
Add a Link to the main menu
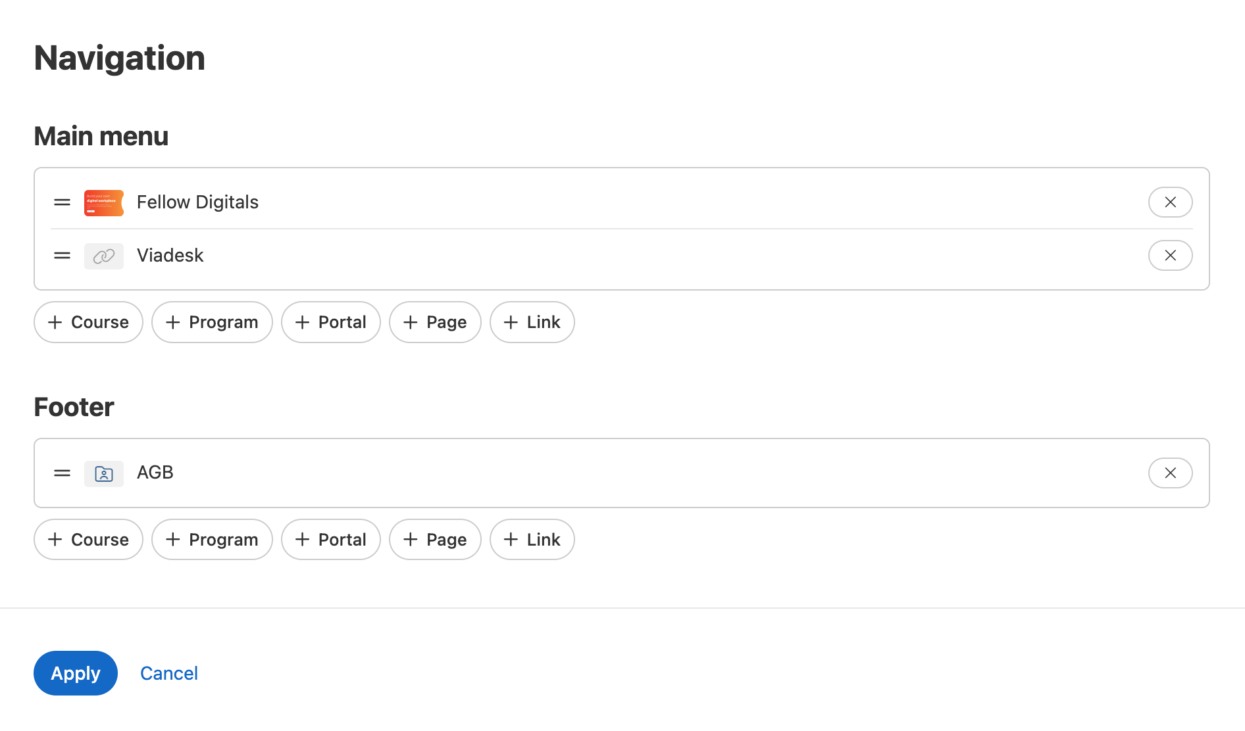pos(532,322)
